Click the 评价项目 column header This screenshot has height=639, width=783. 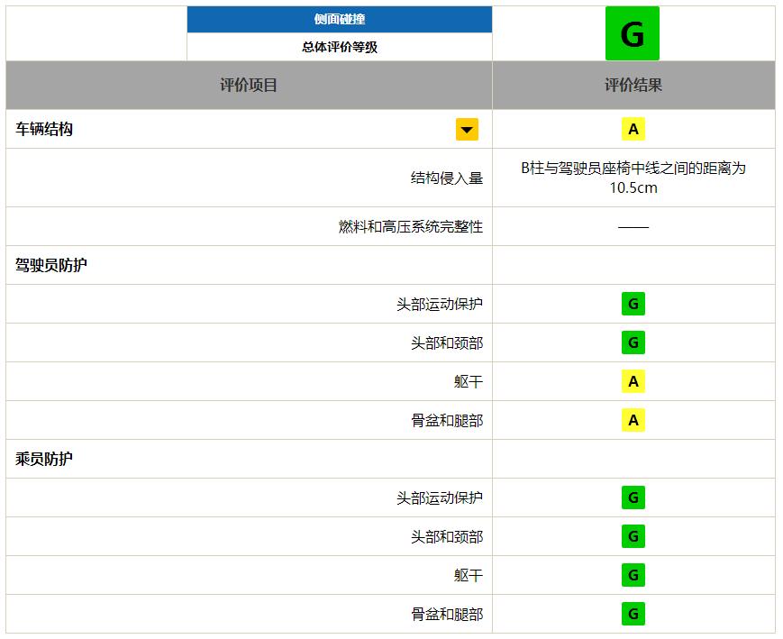[249, 85]
